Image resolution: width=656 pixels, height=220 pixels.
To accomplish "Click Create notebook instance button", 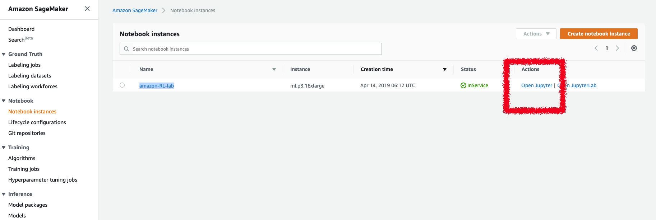I will tap(599, 34).
